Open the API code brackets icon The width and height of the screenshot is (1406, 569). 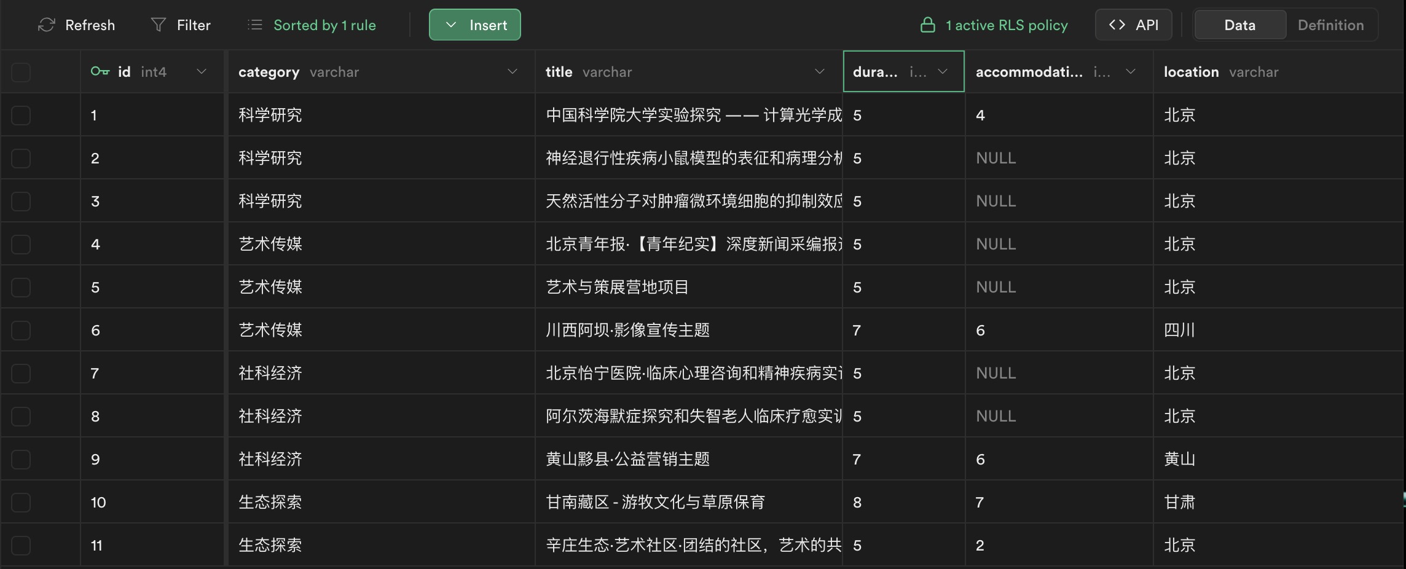1117,25
